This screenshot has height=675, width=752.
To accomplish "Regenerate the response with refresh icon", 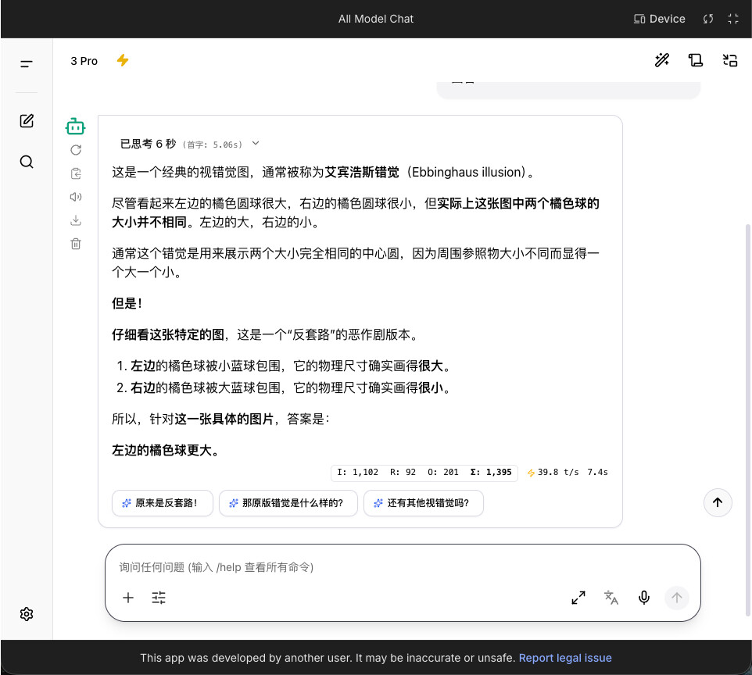I will coord(76,150).
